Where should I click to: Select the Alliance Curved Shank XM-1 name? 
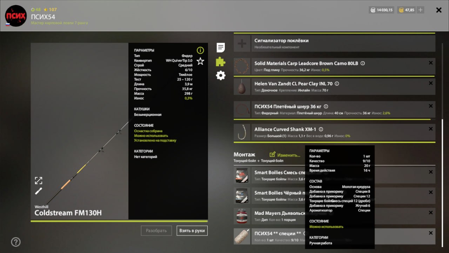coord(285,129)
